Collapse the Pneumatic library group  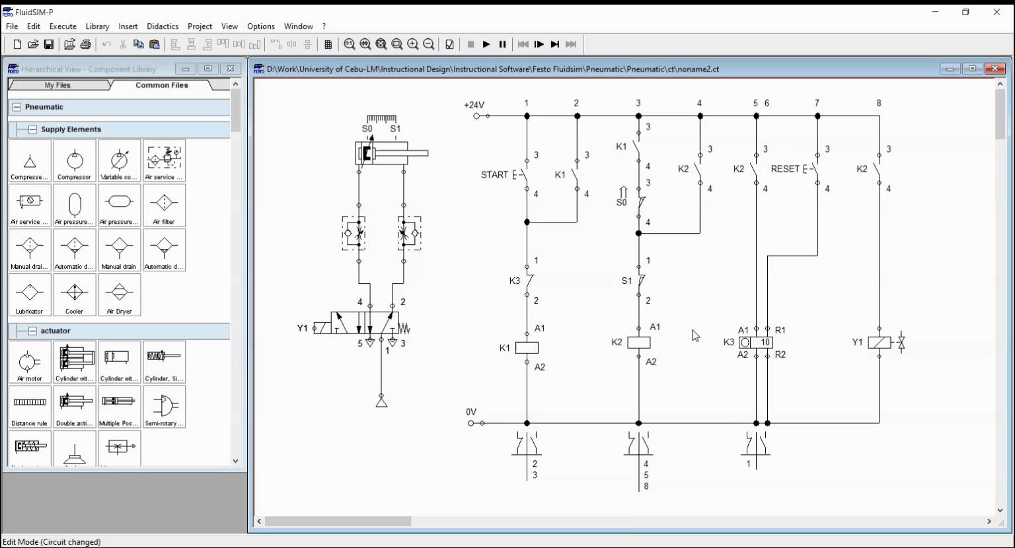point(17,107)
